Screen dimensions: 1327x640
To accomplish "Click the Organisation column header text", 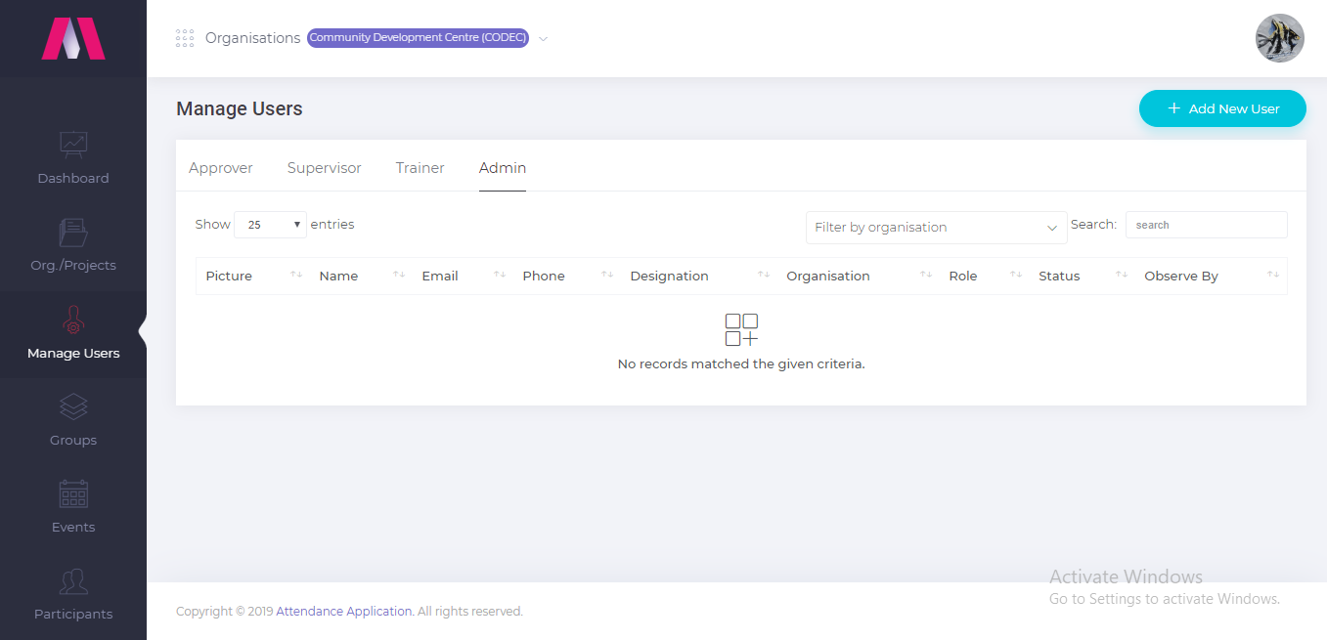I will (x=828, y=276).
